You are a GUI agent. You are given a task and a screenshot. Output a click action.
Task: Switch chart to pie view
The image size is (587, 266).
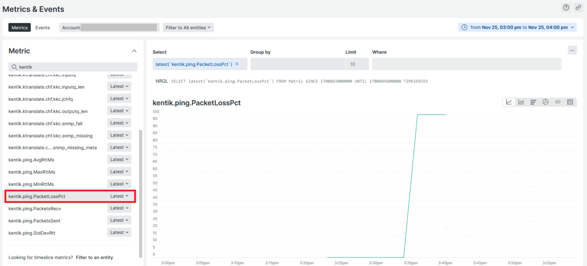point(545,102)
